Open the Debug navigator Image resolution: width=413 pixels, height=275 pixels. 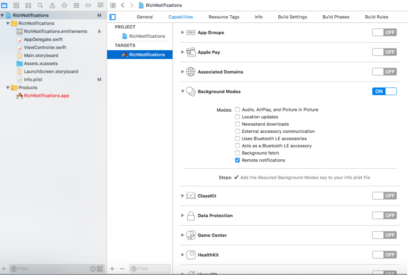tap(76, 5)
